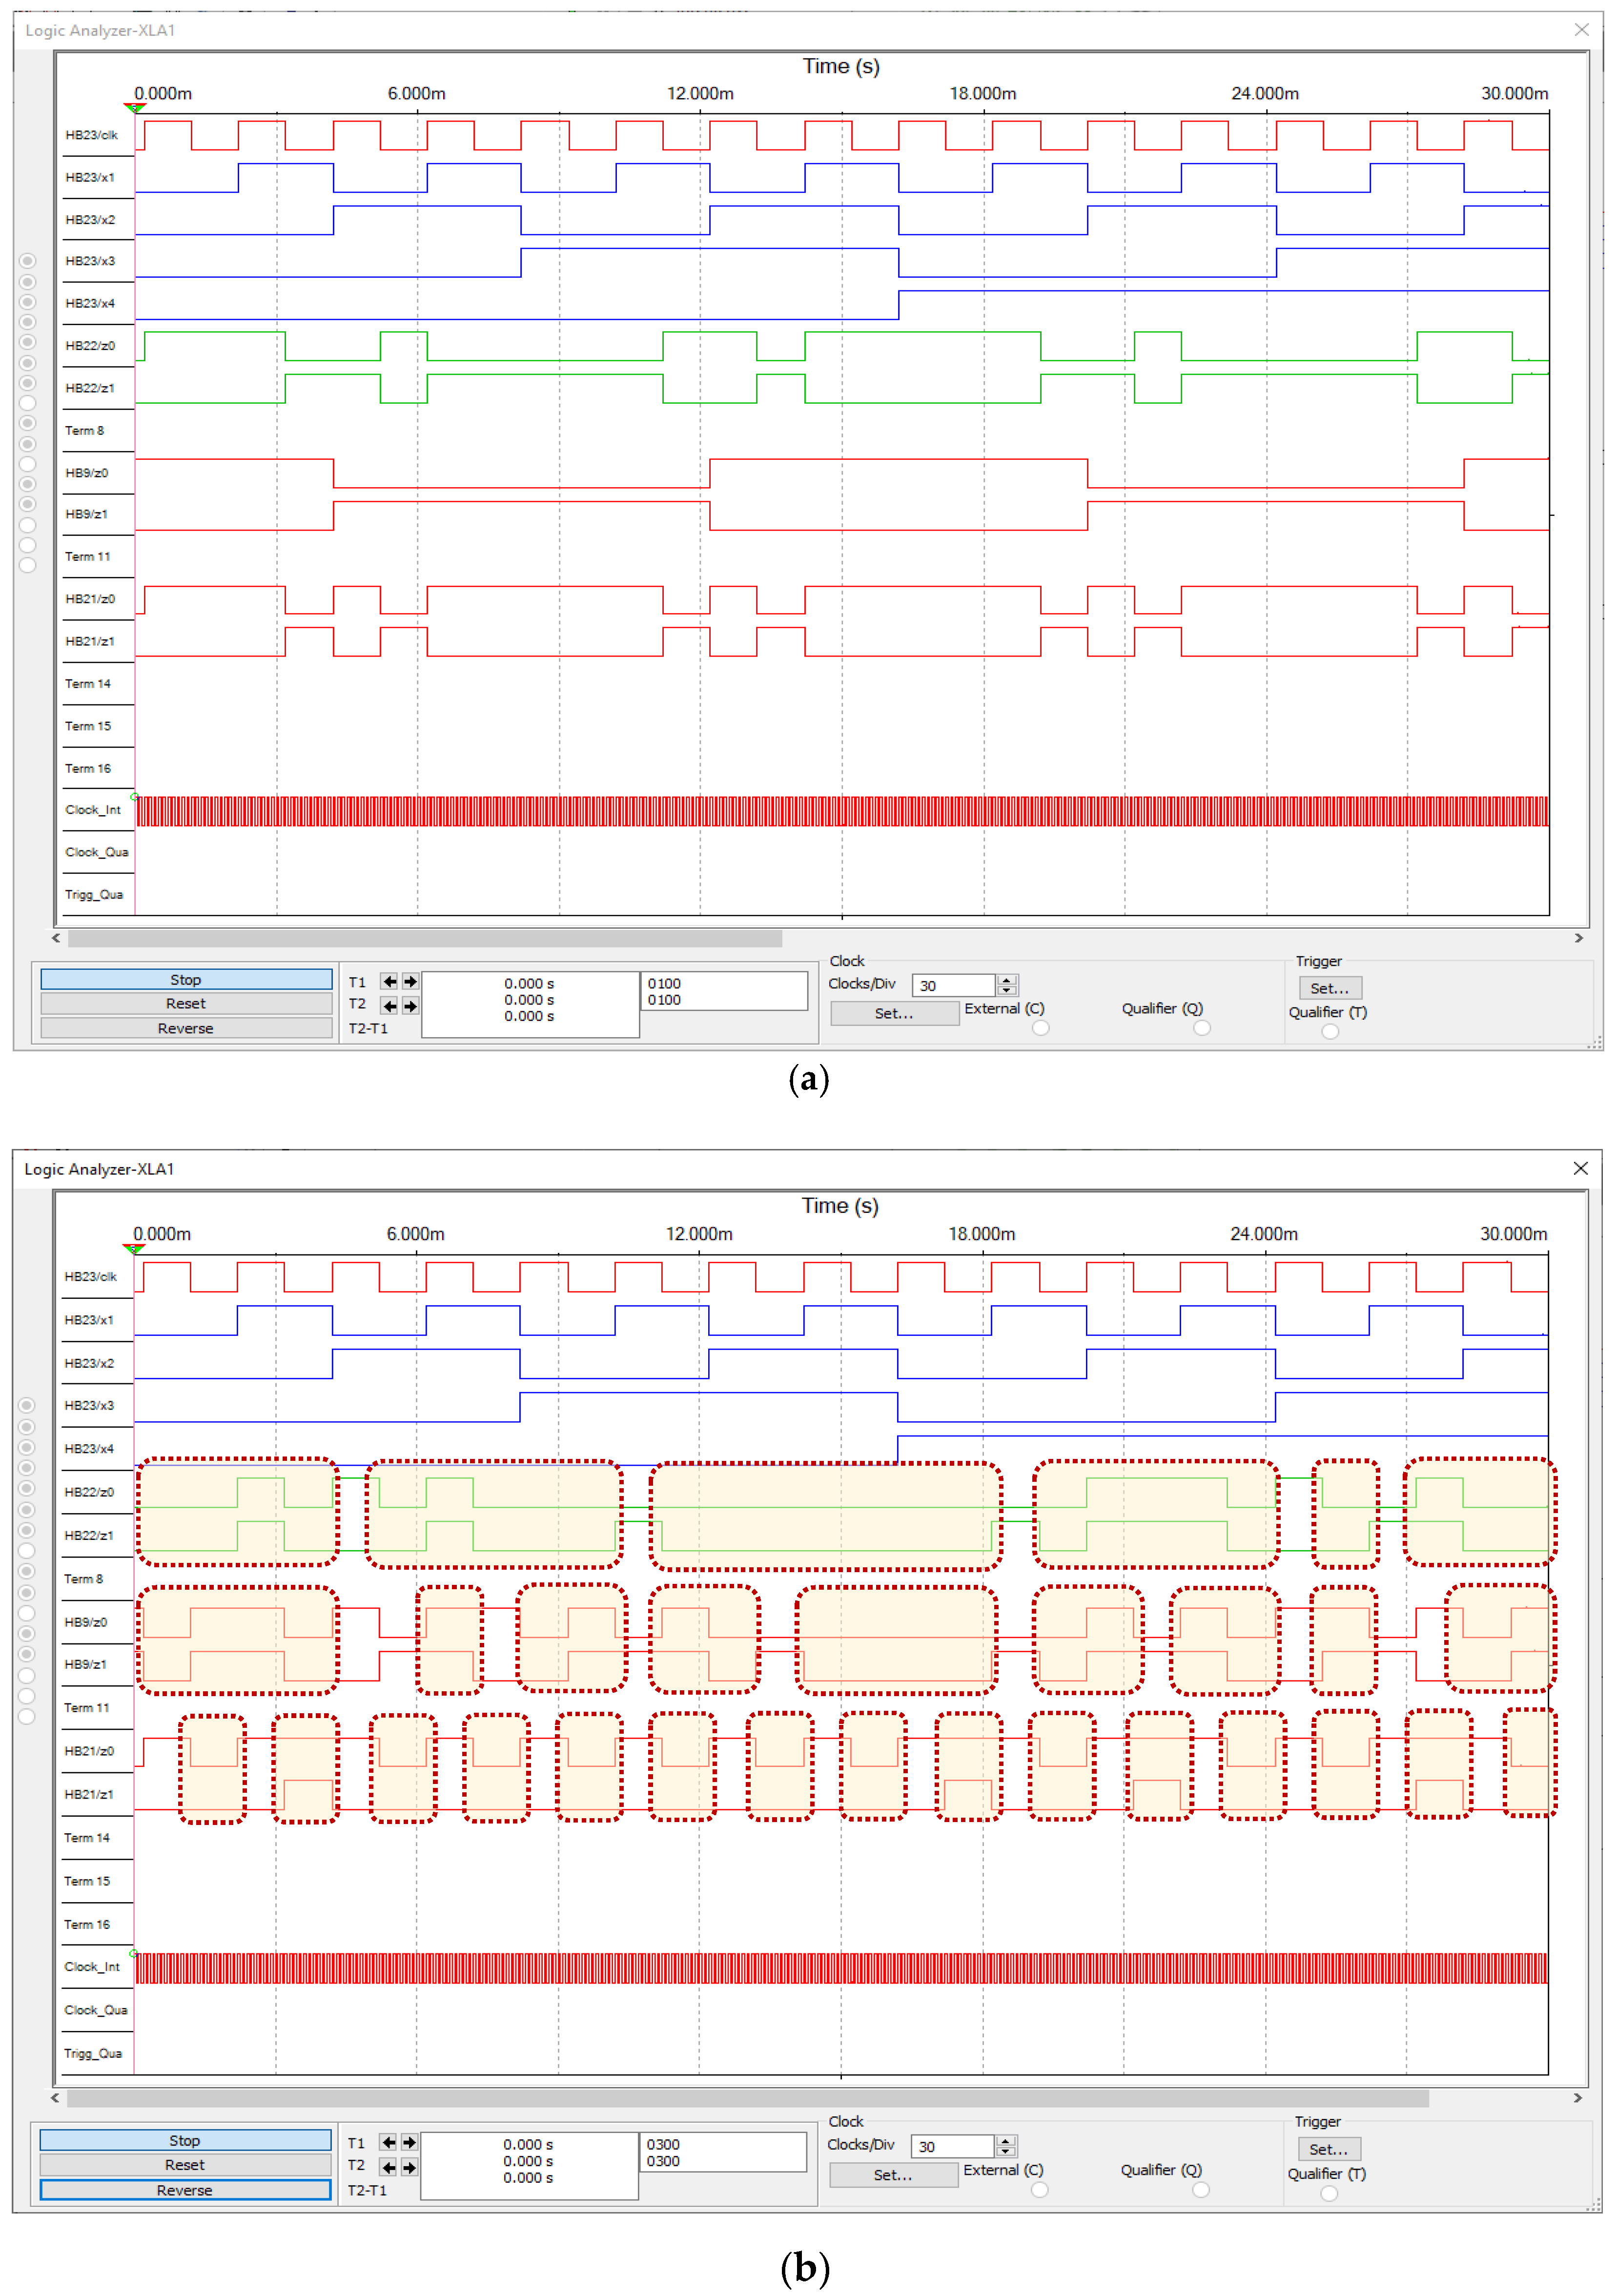The width and height of the screenshot is (1616, 2296).
Task: Decrease Clocks/Div stepper in panel (b)
Action: point(1006,2152)
